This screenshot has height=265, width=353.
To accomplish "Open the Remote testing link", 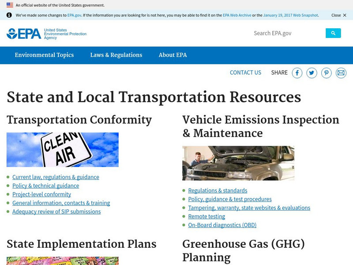I will pyautogui.click(x=206, y=216).
